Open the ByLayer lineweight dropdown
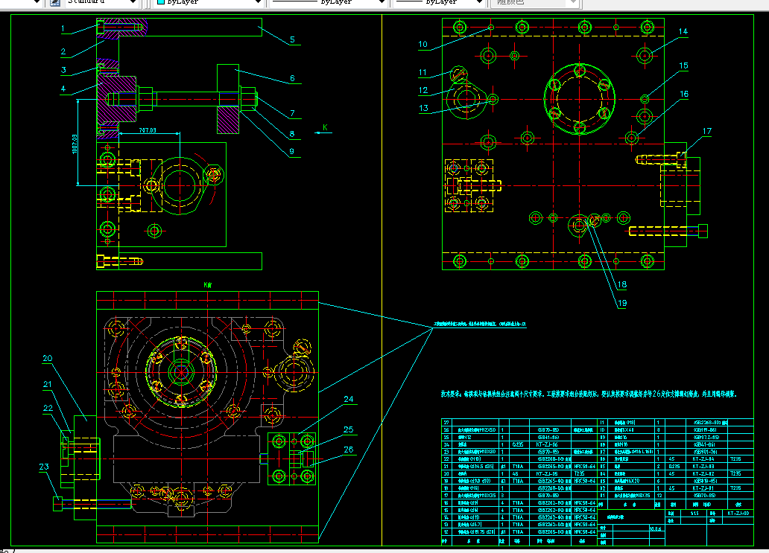 (479, 2)
